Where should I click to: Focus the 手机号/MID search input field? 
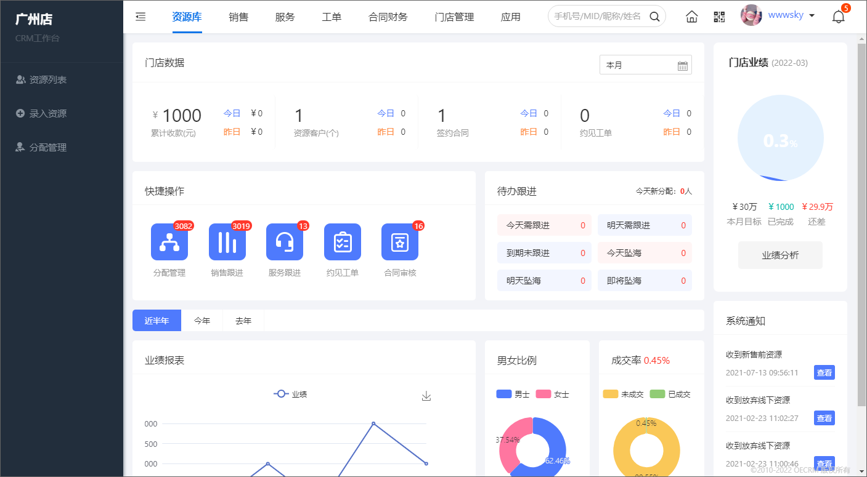[x=598, y=17]
